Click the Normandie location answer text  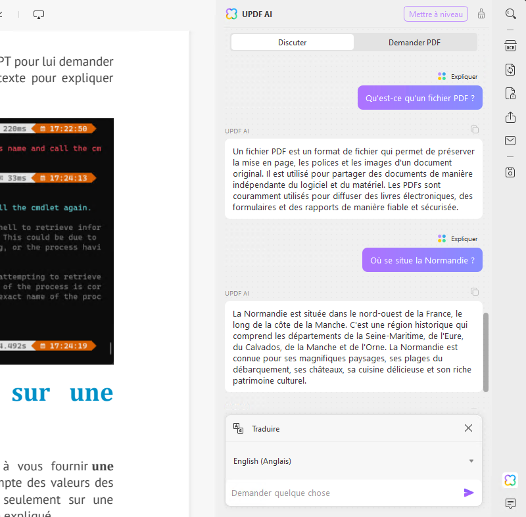coord(354,347)
